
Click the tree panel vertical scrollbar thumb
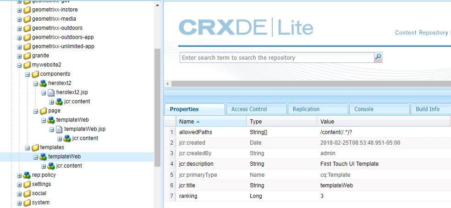(157, 107)
